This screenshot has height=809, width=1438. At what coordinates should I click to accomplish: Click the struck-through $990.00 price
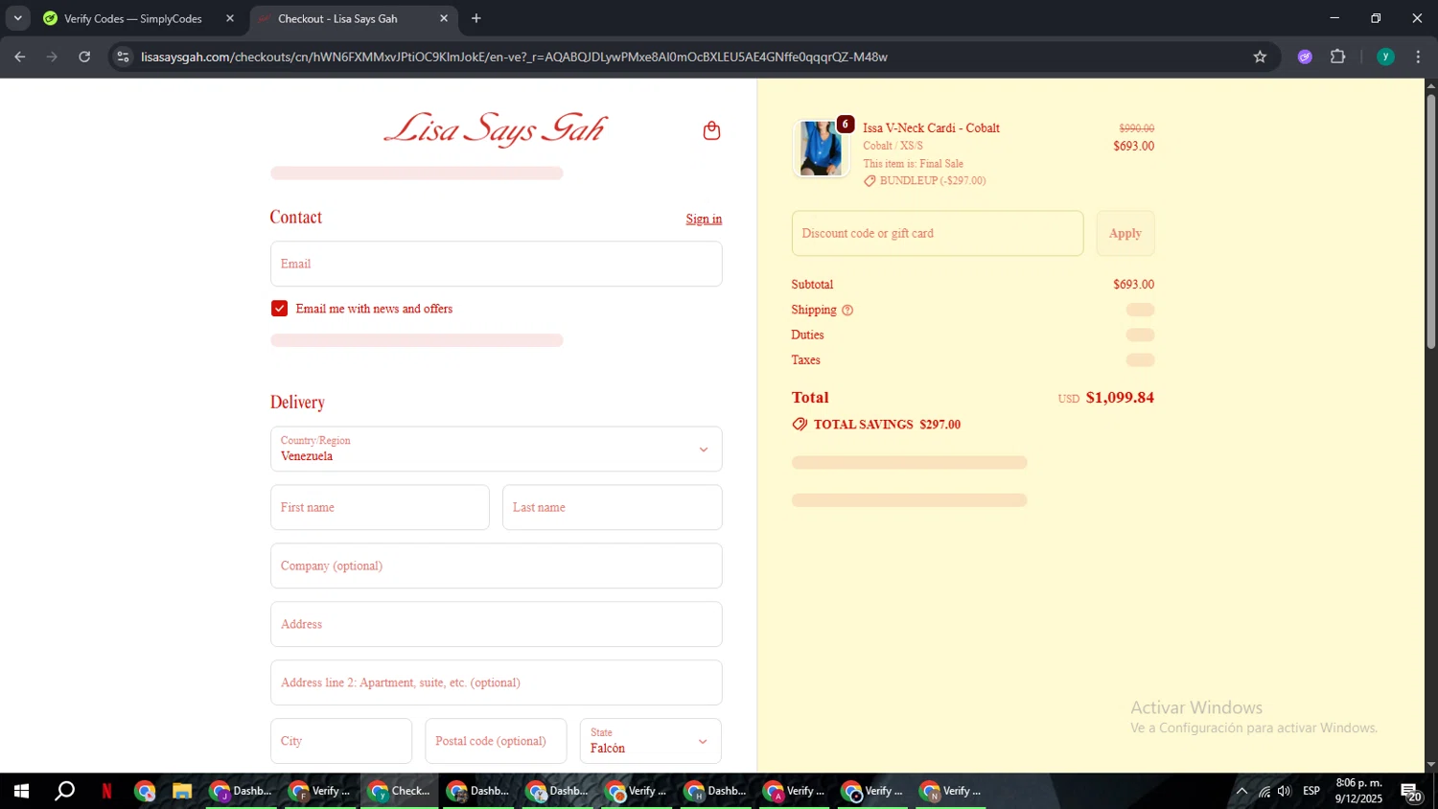coord(1136,128)
